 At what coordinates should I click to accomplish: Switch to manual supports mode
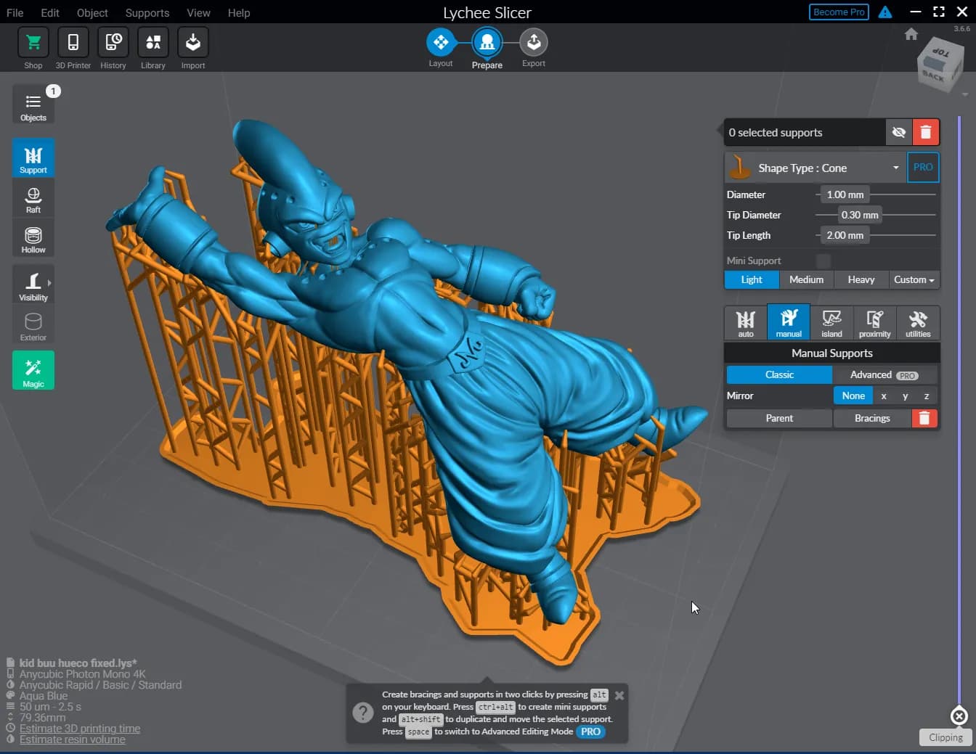[x=789, y=322]
